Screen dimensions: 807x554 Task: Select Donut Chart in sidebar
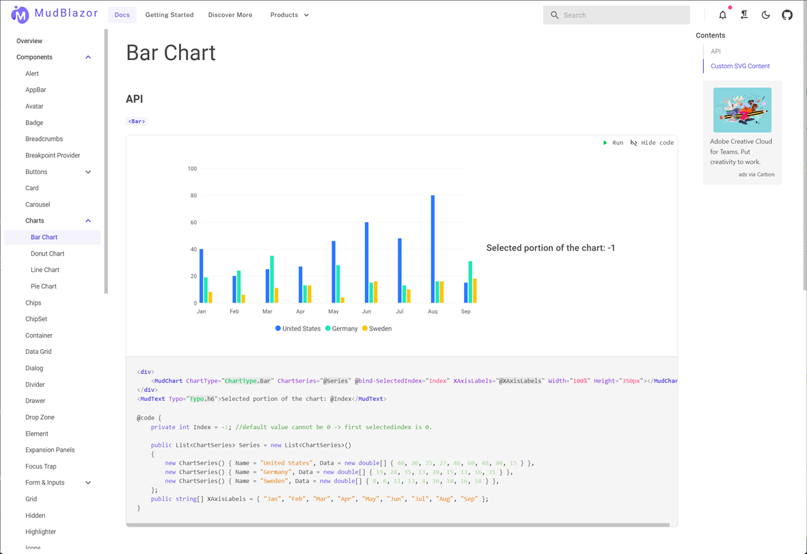click(47, 253)
